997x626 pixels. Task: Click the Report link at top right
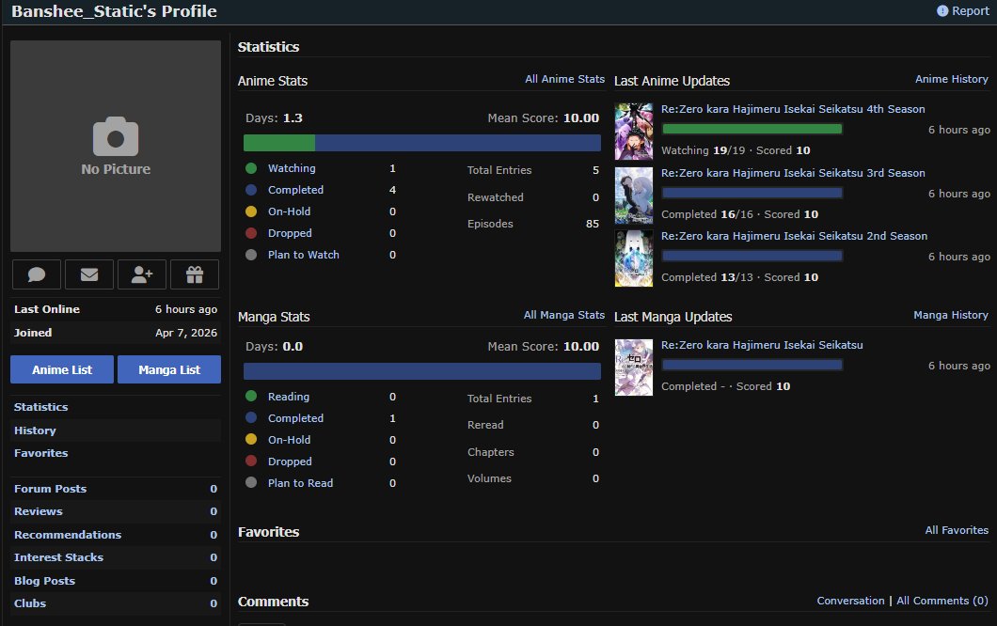pyautogui.click(x=971, y=10)
